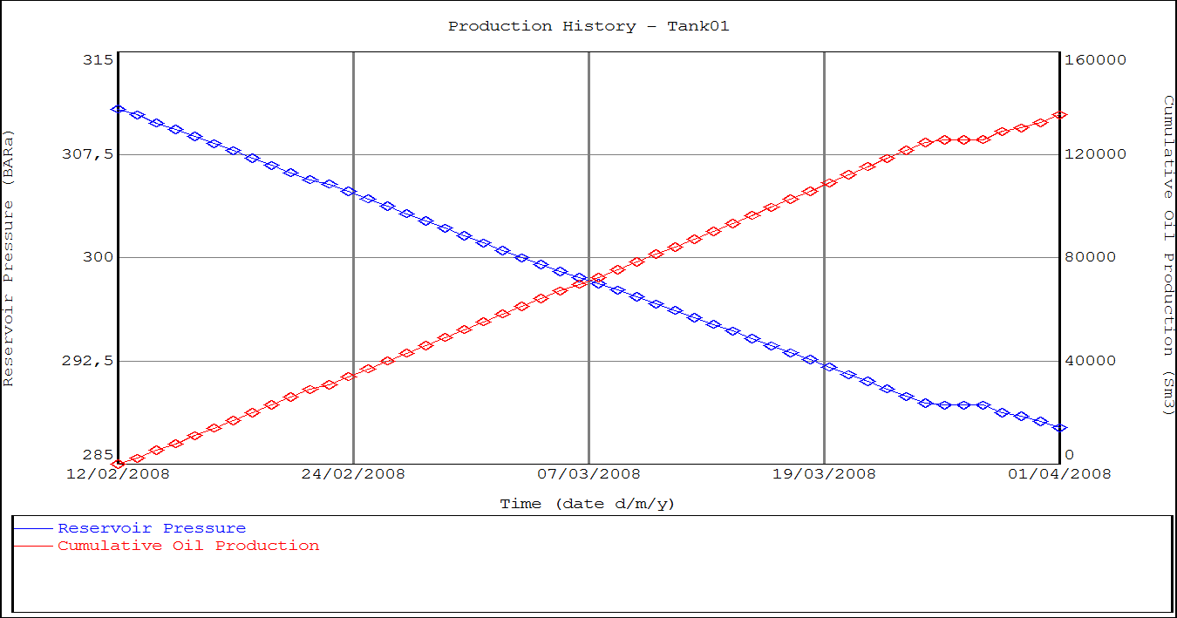Click the Cumulative Oil Production (Sm3) axis title
This screenshot has height=618, width=1177.
[1169, 255]
